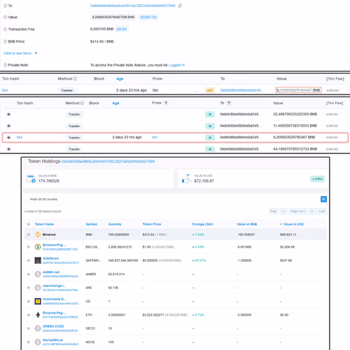
Task: Click the Binance-Peg ETH token logo
Action: click(38, 315)
